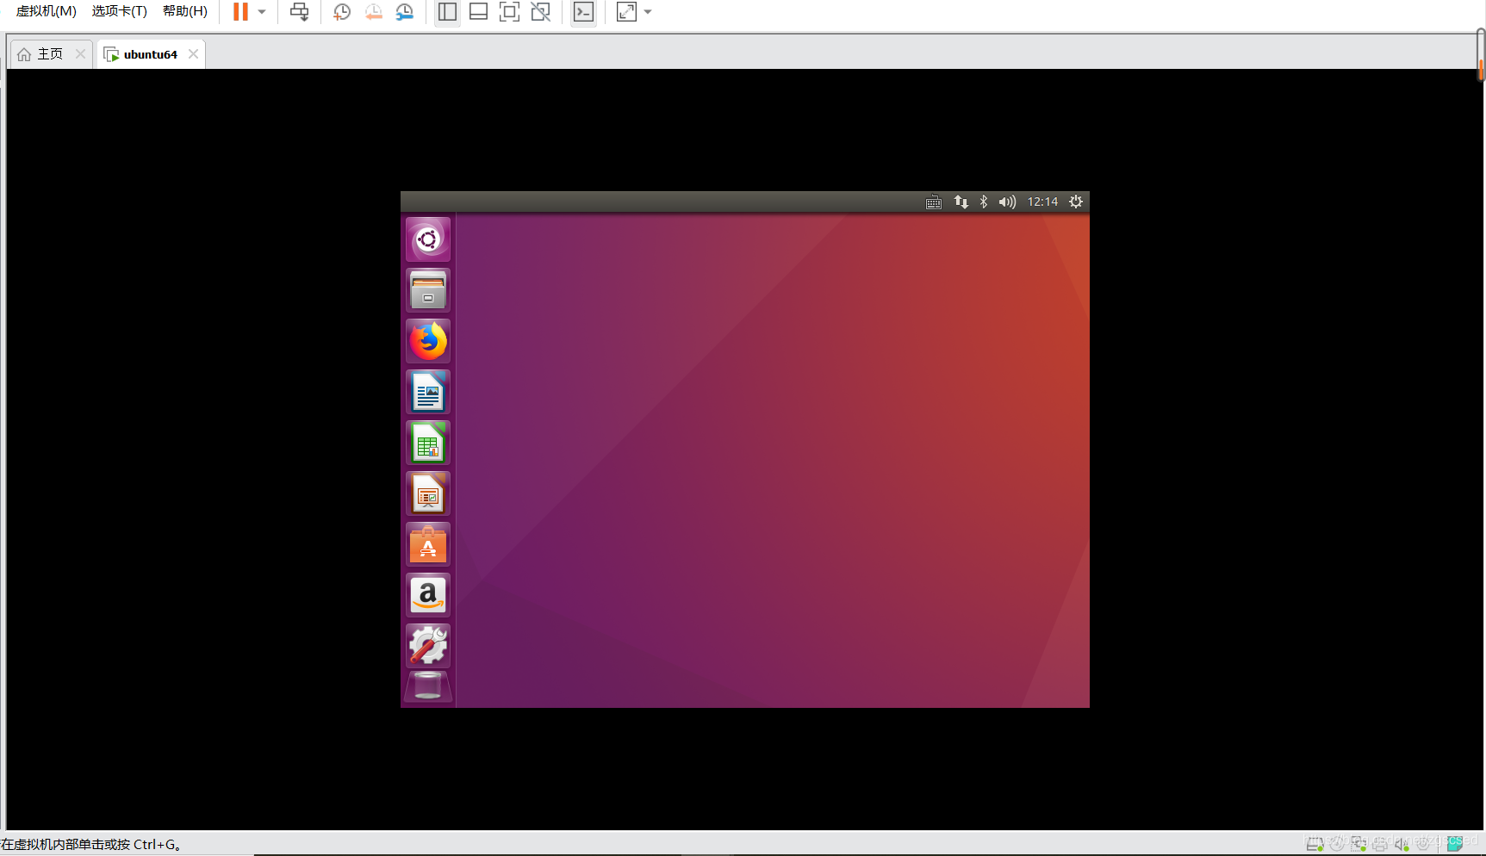Pause the virtual machine with orange button
The height and width of the screenshot is (856, 1486).
pos(240,12)
